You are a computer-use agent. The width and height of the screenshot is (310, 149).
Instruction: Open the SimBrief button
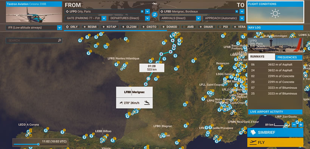(275, 132)
